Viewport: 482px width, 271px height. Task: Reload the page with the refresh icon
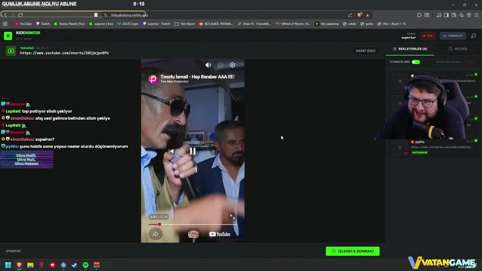[20, 15]
